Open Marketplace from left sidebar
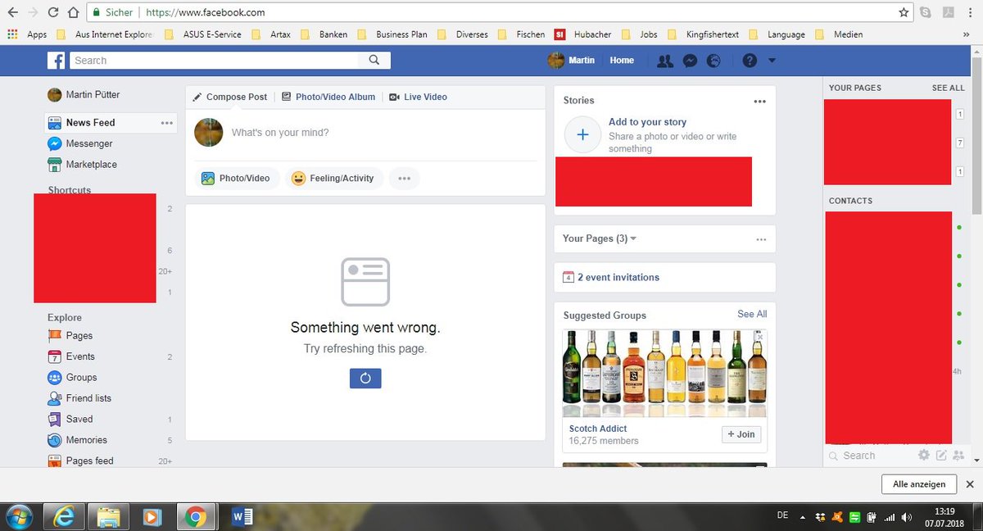Screen dimensions: 983x531 [x=83, y=165]
